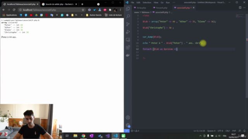Click the remote window indicator in the status bar
Viewport: 248px width, 139px height.
(127, 131)
